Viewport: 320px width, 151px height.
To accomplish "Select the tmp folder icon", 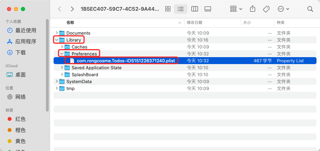I will coord(62,88).
